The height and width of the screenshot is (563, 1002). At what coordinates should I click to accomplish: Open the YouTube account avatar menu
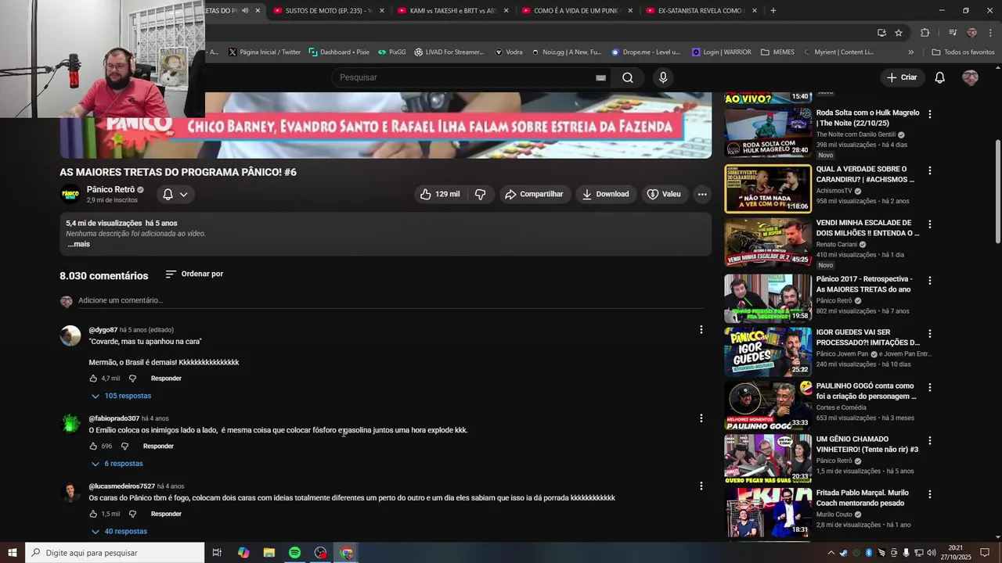click(970, 77)
